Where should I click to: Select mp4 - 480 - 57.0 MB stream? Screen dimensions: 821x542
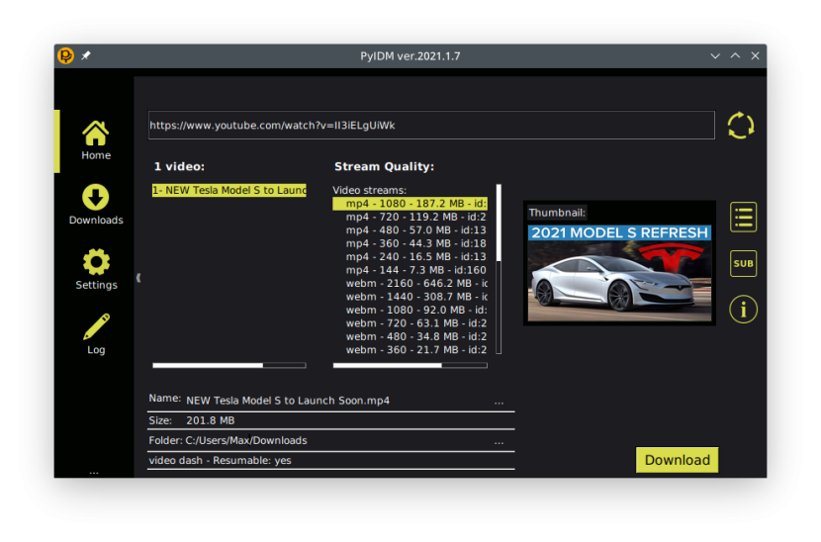(410, 230)
